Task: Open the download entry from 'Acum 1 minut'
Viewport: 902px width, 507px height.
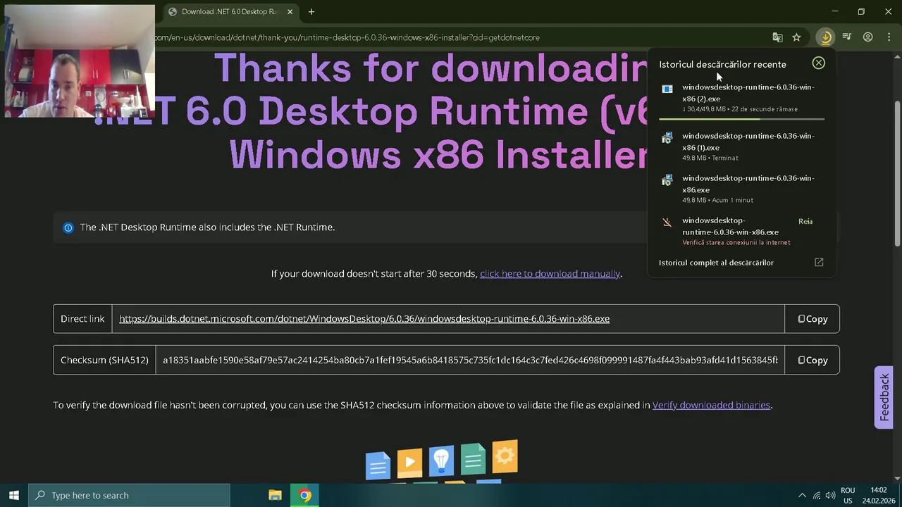Action: click(741, 189)
